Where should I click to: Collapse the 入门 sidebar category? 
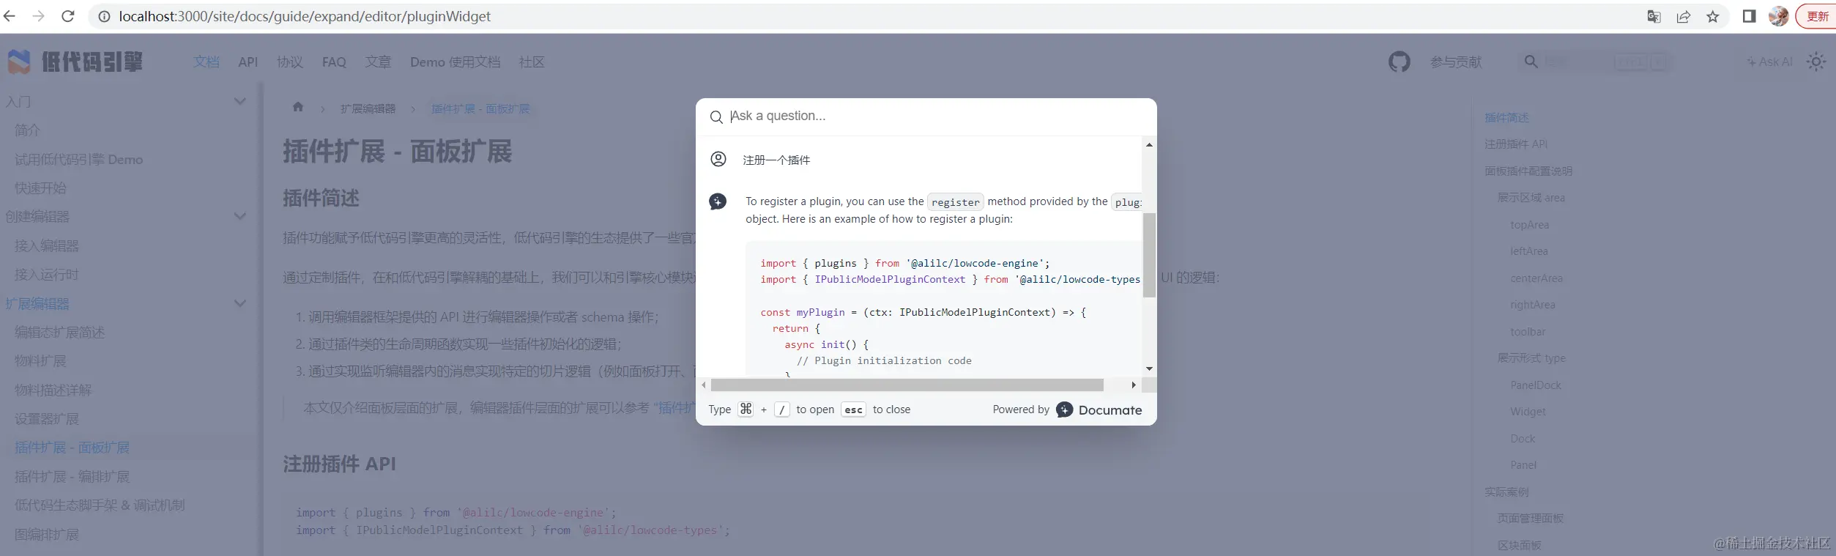pos(239,101)
